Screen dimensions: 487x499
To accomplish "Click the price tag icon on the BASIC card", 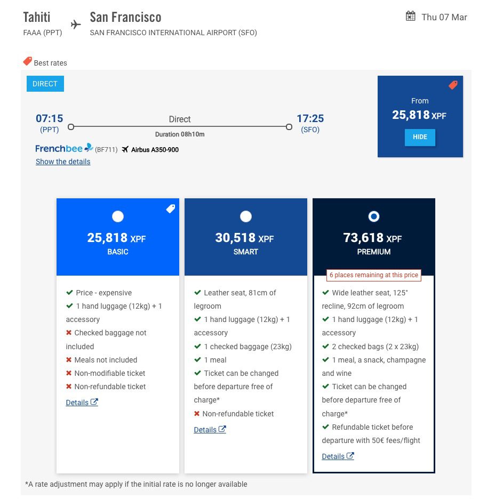I will point(170,208).
